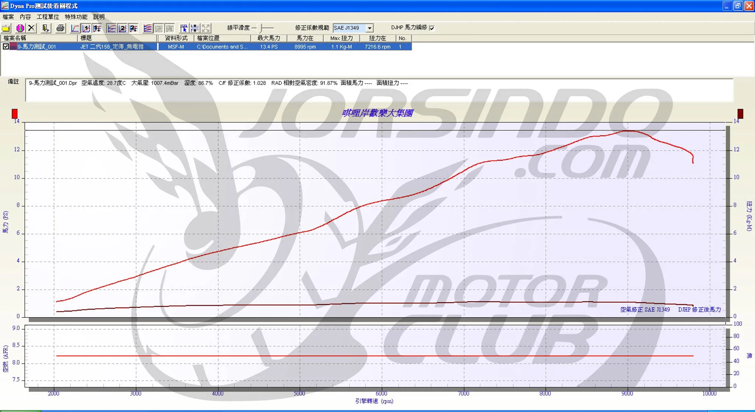Click the C:\Documents and S... path cell

[x=222, y=47]
